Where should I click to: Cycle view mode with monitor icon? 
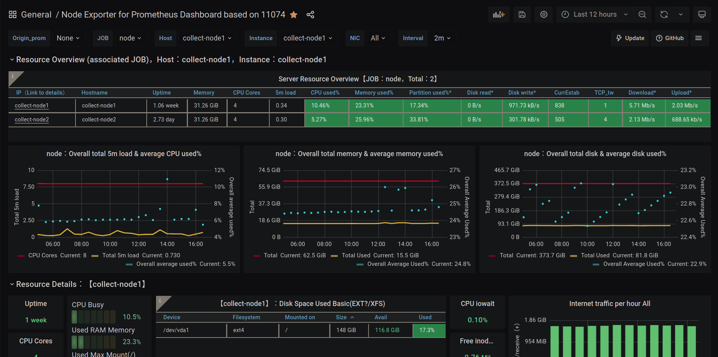coord(702,14)
